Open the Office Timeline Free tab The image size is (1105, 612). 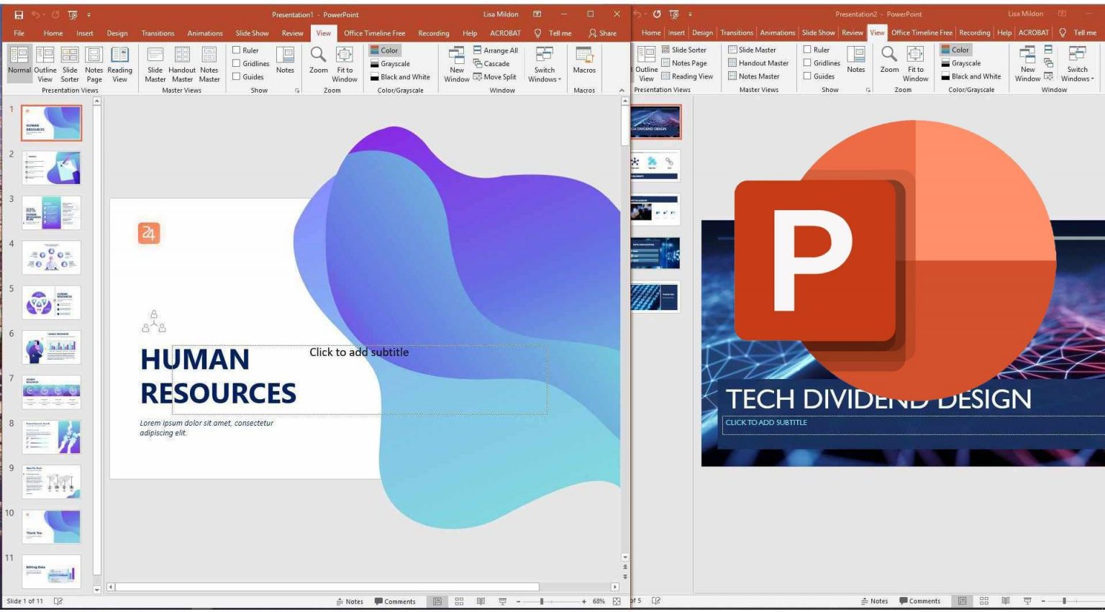click(375, 32)
